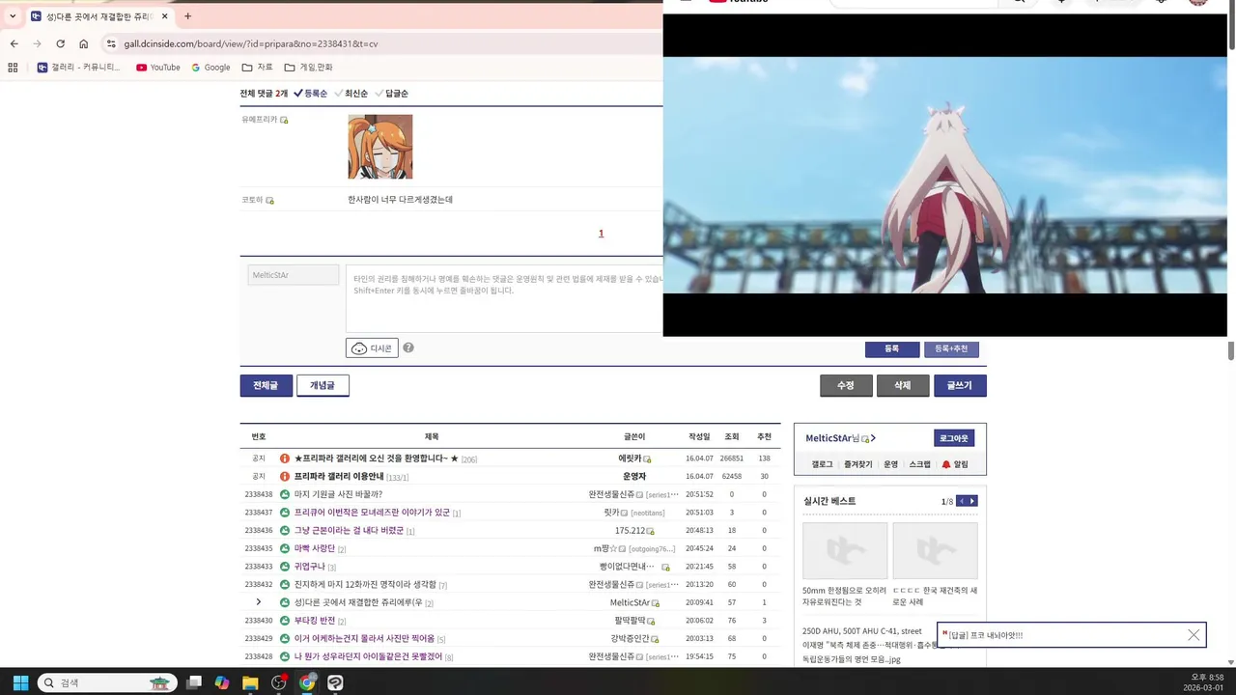Switch to the 전체글 tab
Image resolution: width=1236 pixels, height=695 pixels.
(x=266, y=385)
